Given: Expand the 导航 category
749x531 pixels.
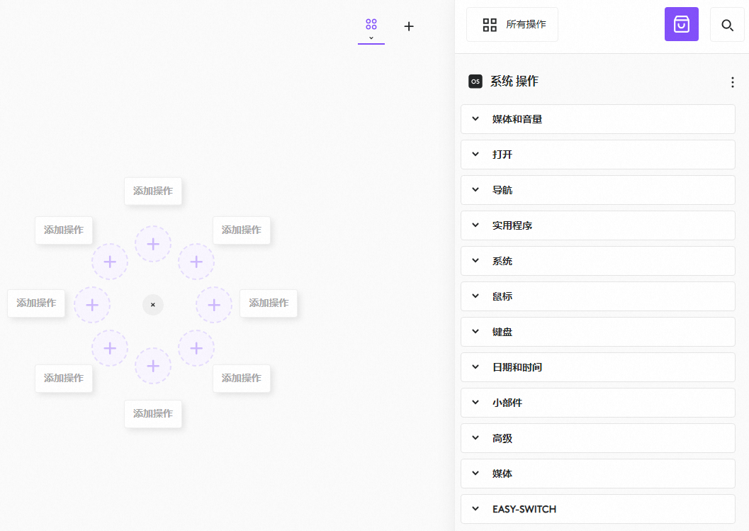Looking at the screenshot, I should (597, 190).
